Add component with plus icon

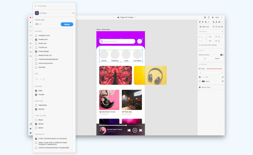[222, 31]
